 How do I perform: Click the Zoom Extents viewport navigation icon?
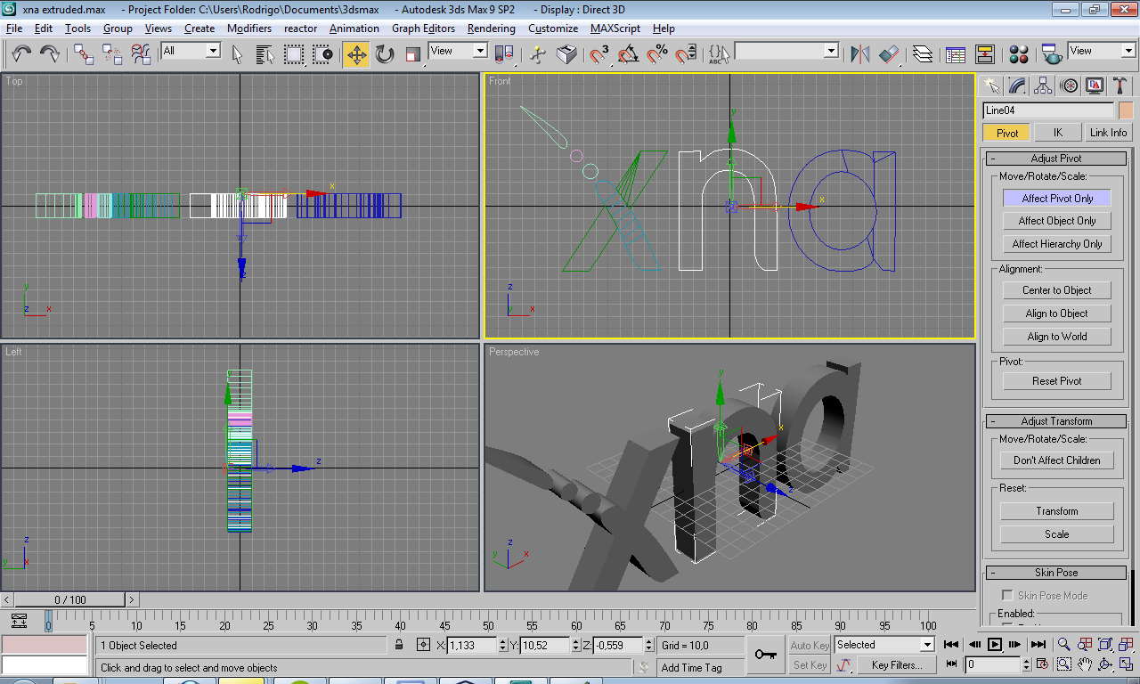coord(1105,644)
